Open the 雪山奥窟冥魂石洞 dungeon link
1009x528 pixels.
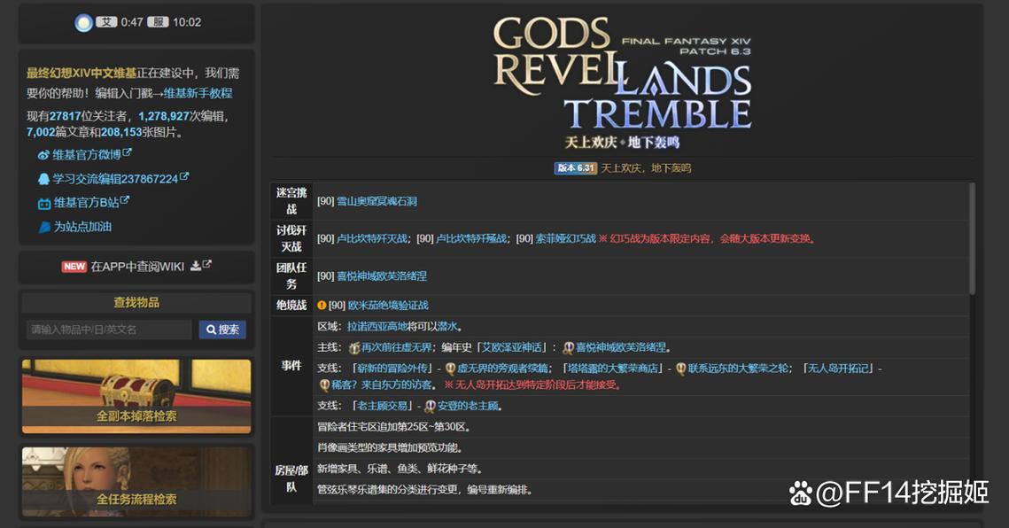[x=377, y=201]
